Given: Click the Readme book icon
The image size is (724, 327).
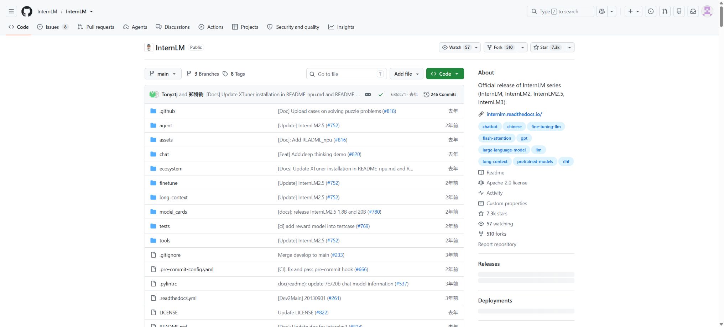Looking at the screenshot, I should (x=481, y=173).
